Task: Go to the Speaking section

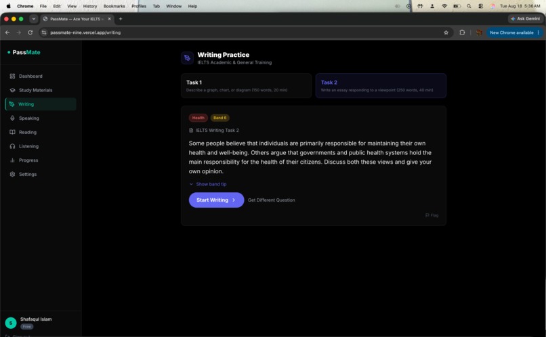Action: click(41, 118)
